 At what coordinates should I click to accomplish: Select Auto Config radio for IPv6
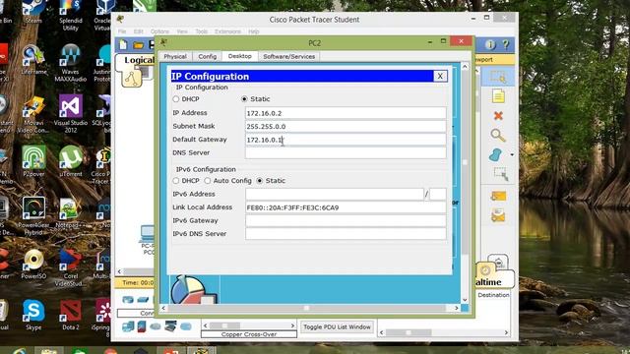click(208, 181)
